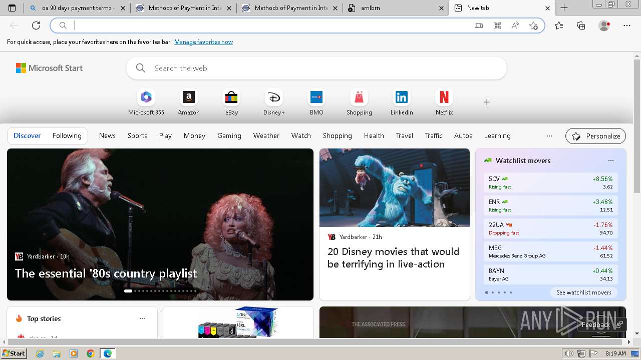Open the Weather category
Image resolution: width=641 pixels, height=360 pixels.
[x=266, y=135]
